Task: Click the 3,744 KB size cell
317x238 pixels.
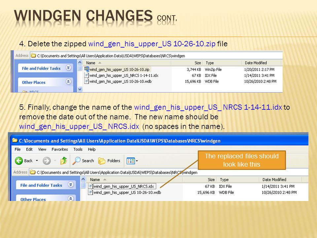Action: coord(194,69)
